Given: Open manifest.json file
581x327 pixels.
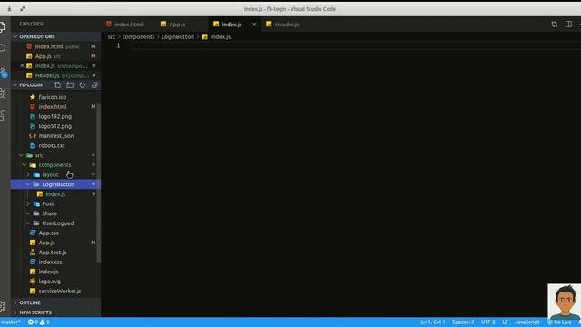Looking at the screenshot, I should [55, 135].
